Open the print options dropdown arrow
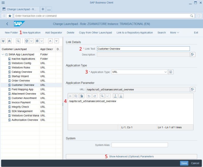 point(31,41)
